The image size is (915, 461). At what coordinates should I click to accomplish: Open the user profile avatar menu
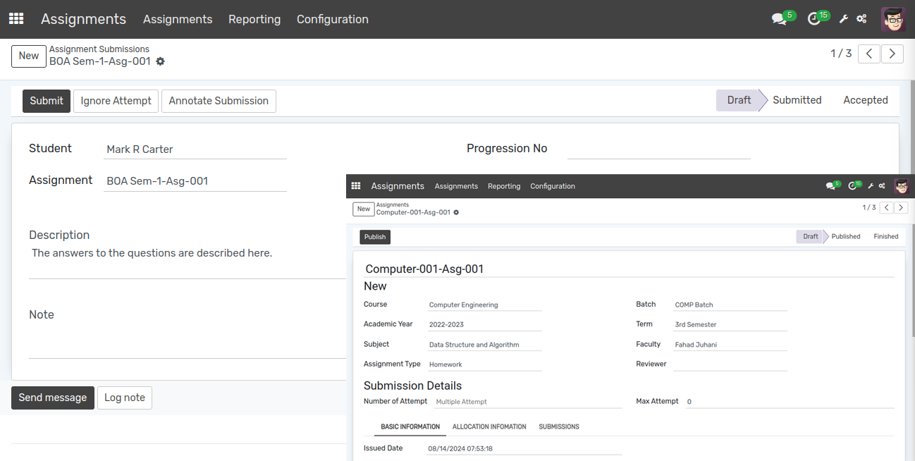[893, 19]
